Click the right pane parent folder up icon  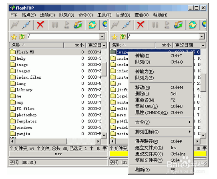pyautogui.click(x=123, y=37)
